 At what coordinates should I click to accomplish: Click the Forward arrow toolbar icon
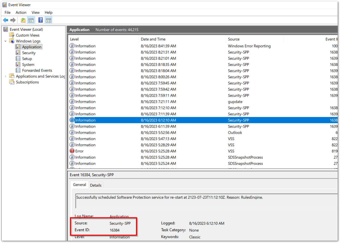(13, 20)
